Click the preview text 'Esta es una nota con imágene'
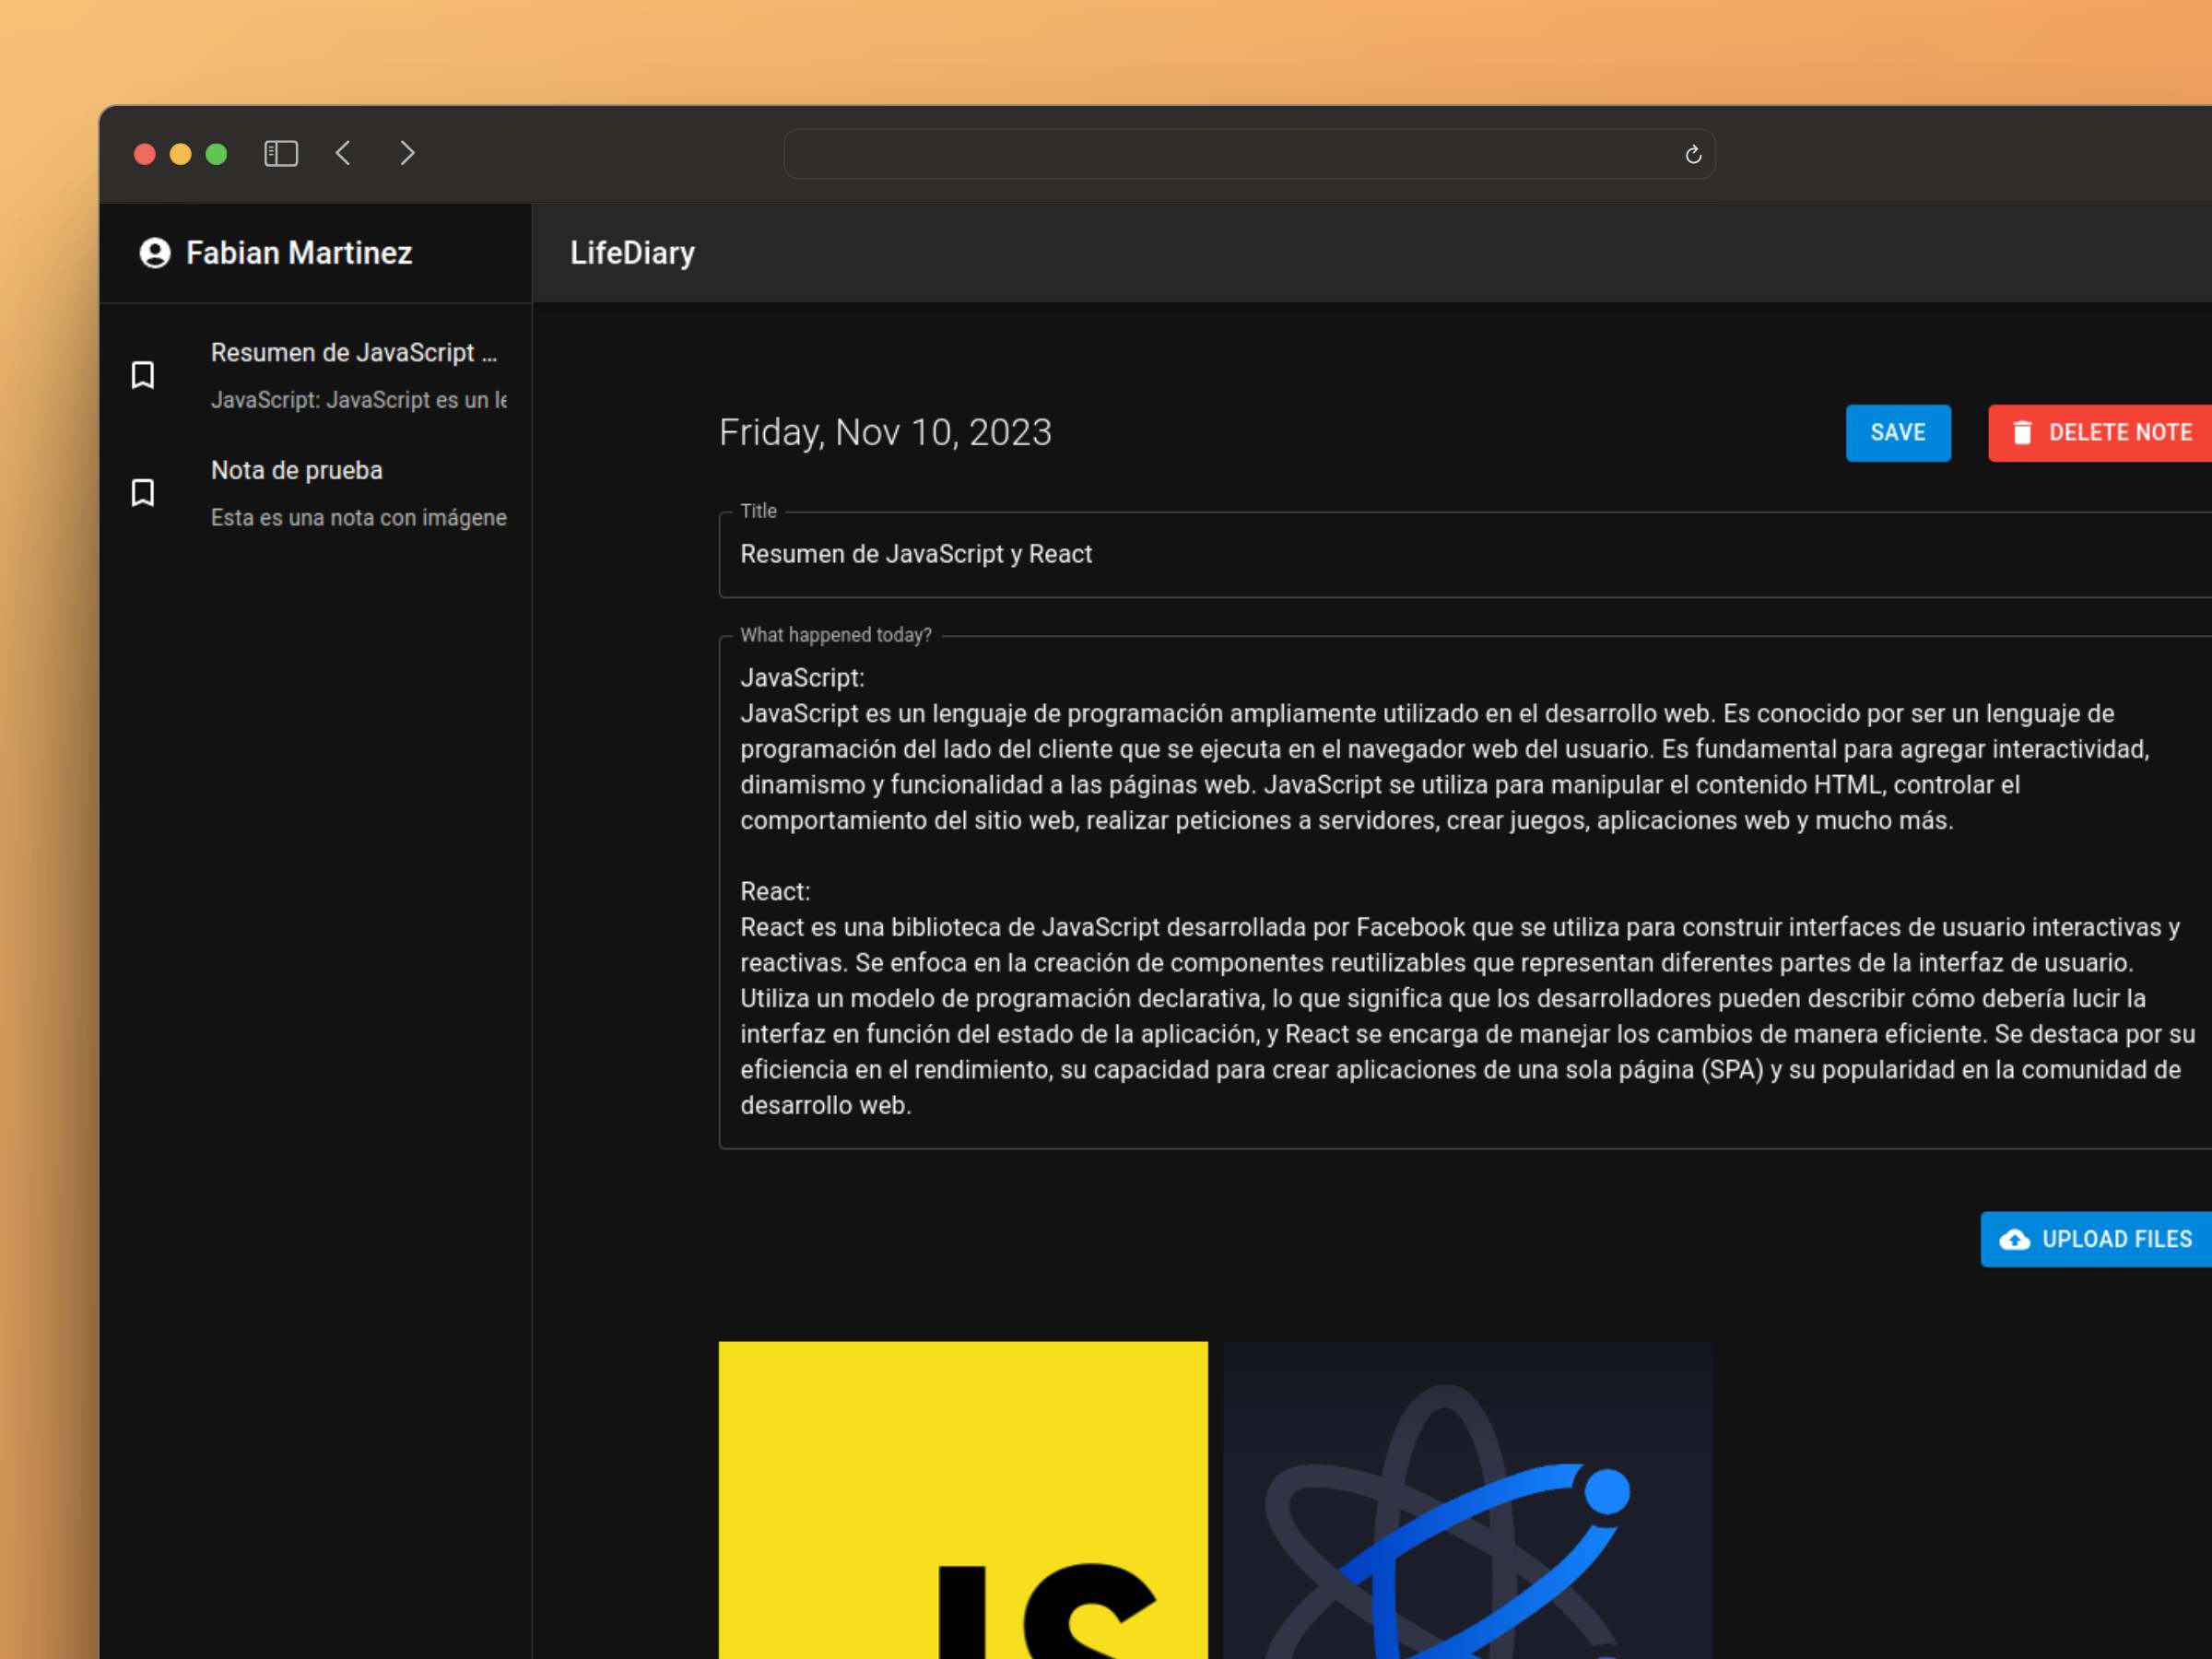This screenshot has width=2212, height=1659. click(x=358, y=518)
